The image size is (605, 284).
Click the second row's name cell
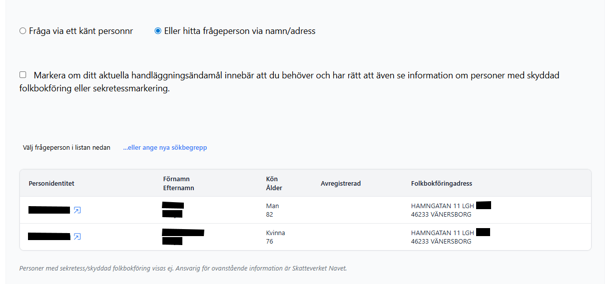(183, 237)
